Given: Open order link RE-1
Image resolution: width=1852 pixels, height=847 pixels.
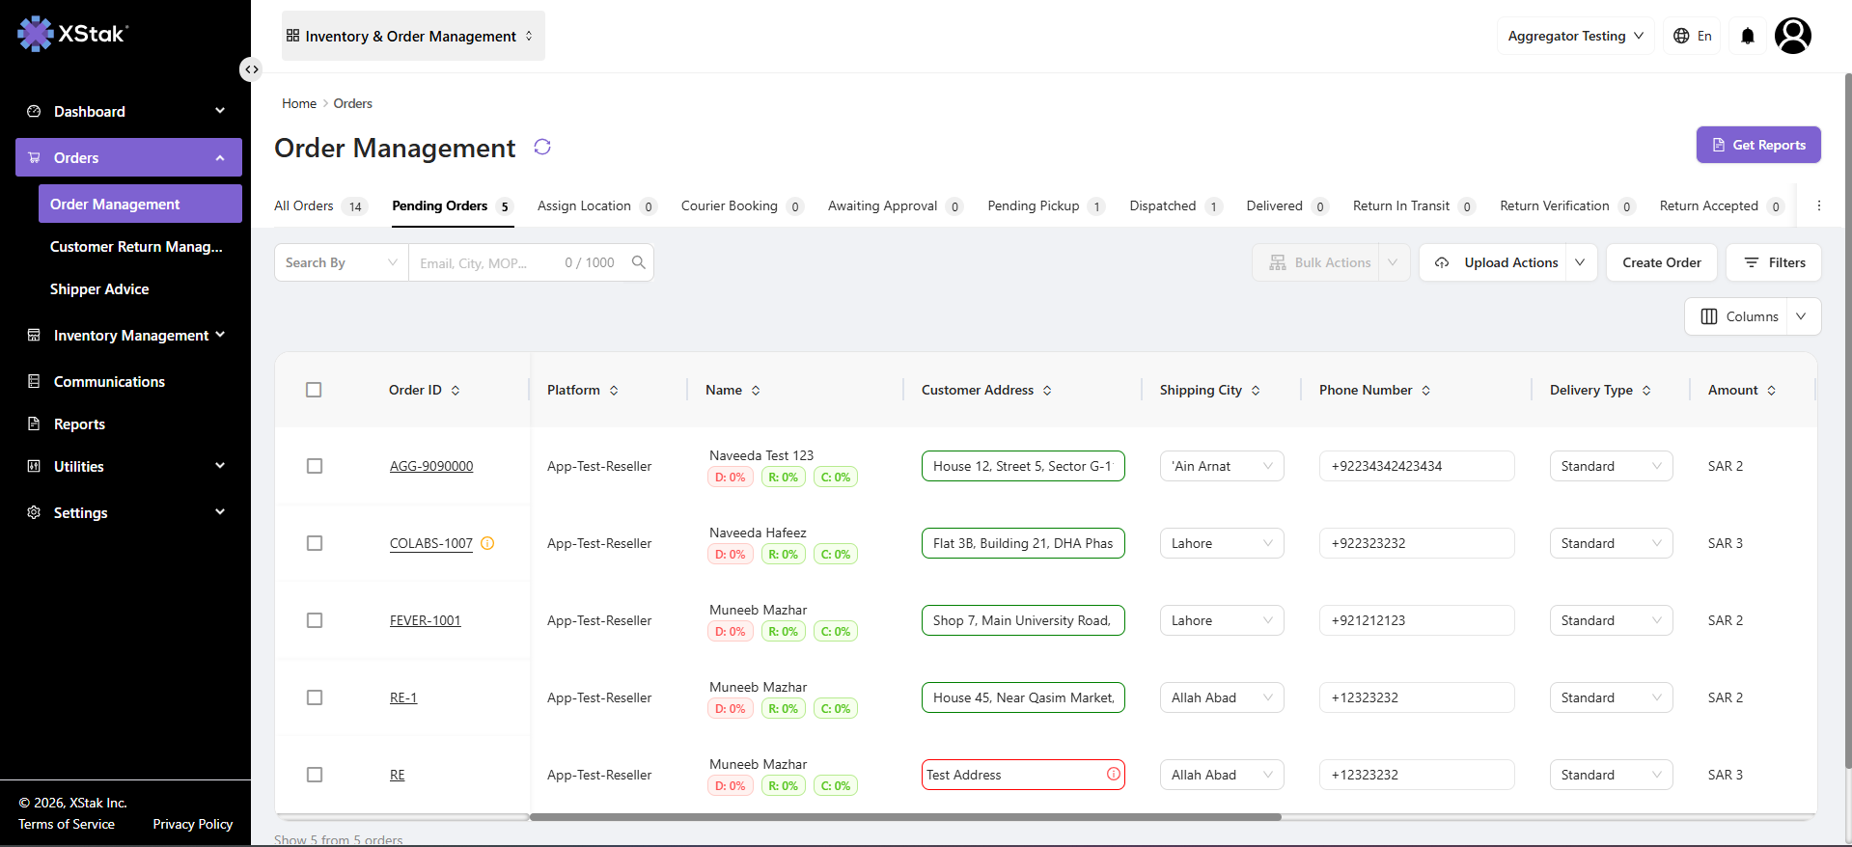Looking at the screenshot, I should pyautogui.click(x=403, y=697).
